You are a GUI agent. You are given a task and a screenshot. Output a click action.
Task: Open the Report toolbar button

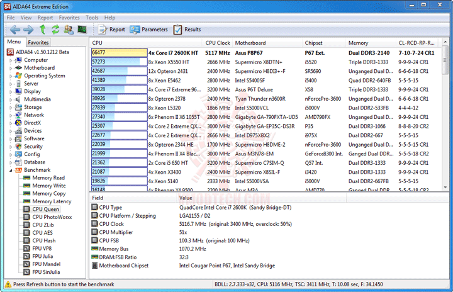pyautogui.click(x=111, y=30)
